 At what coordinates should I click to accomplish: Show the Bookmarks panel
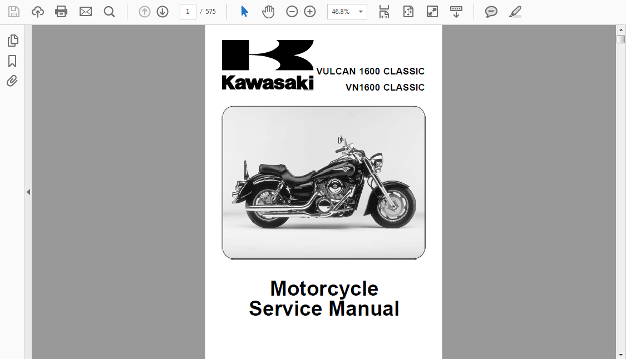pos(12,61)
